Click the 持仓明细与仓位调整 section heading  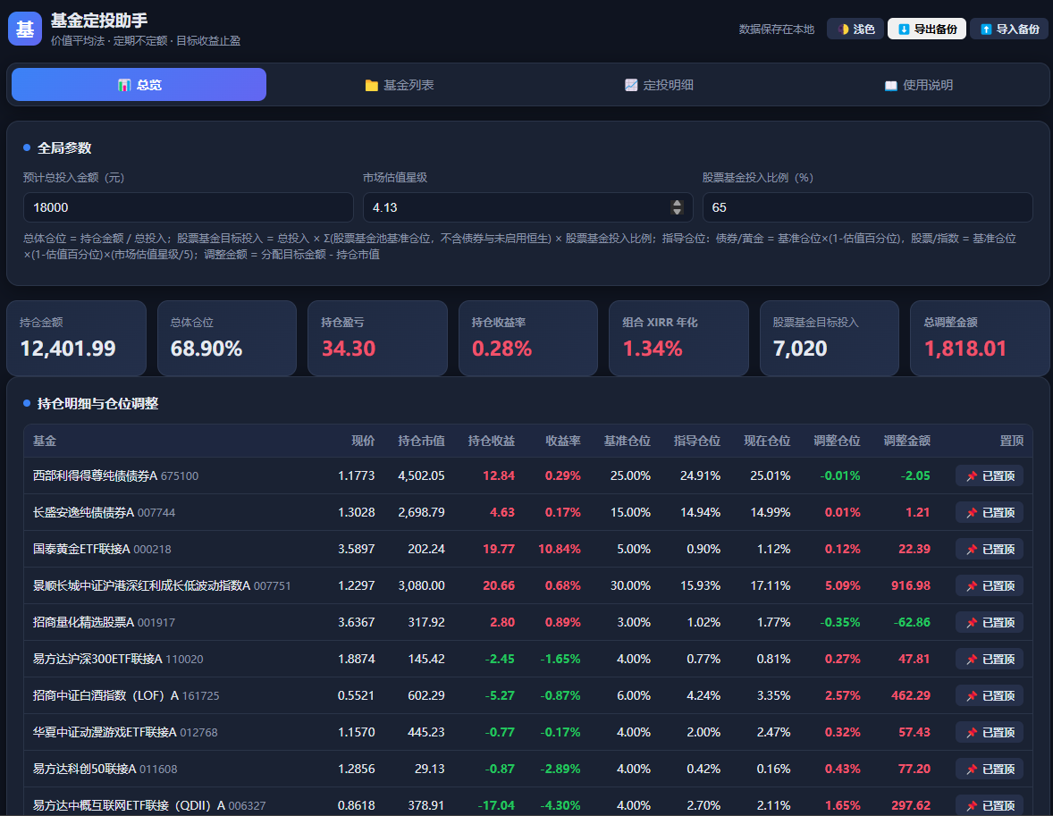[98, 403]
